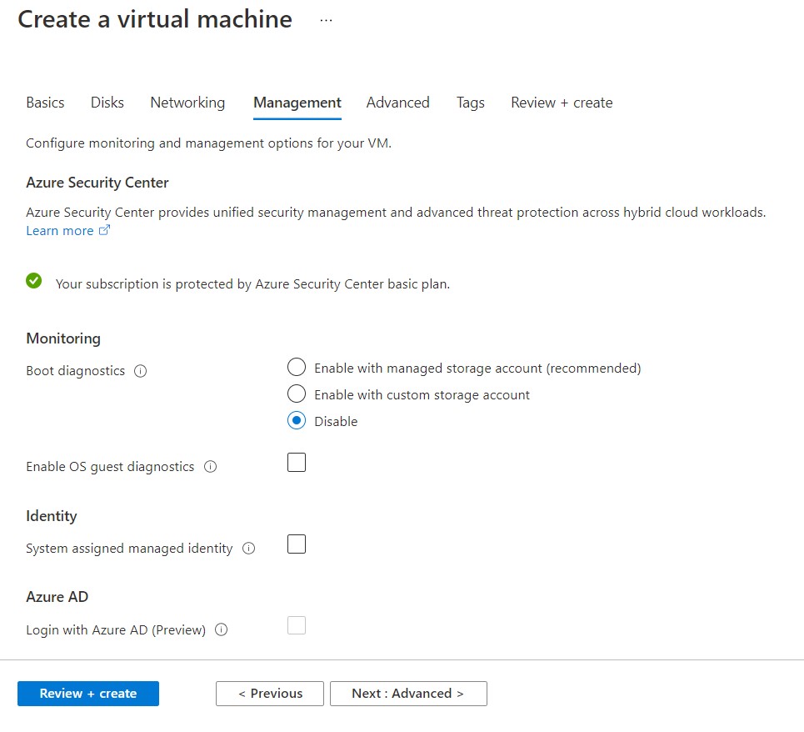Click Login with Azure AD info icon
This screenshot has width=804, height=732.
(221, 630)
